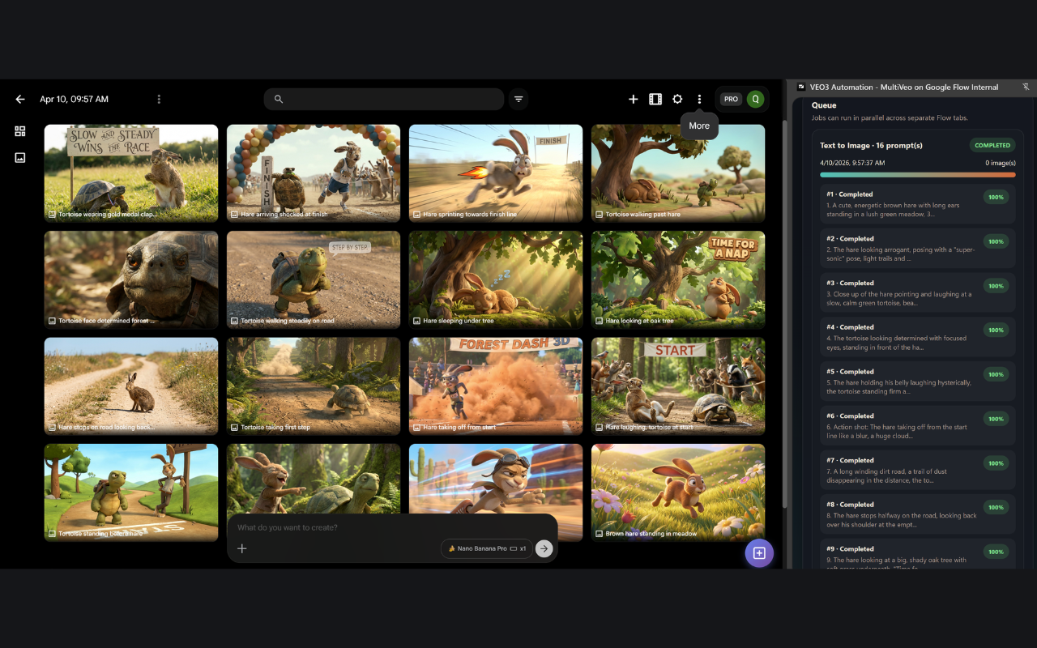
Task: Open the green Q profile avatar
Action: coord(755,99)
